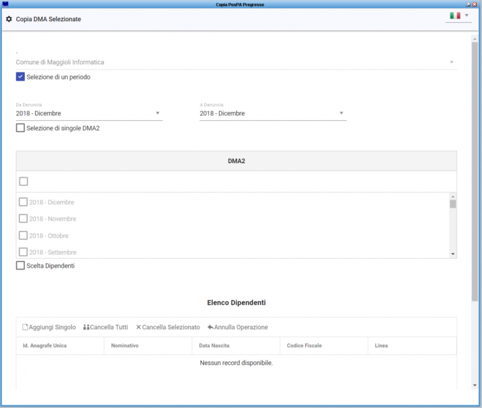
Task: Click the DMA2 table header
Action: coord(236,161)
